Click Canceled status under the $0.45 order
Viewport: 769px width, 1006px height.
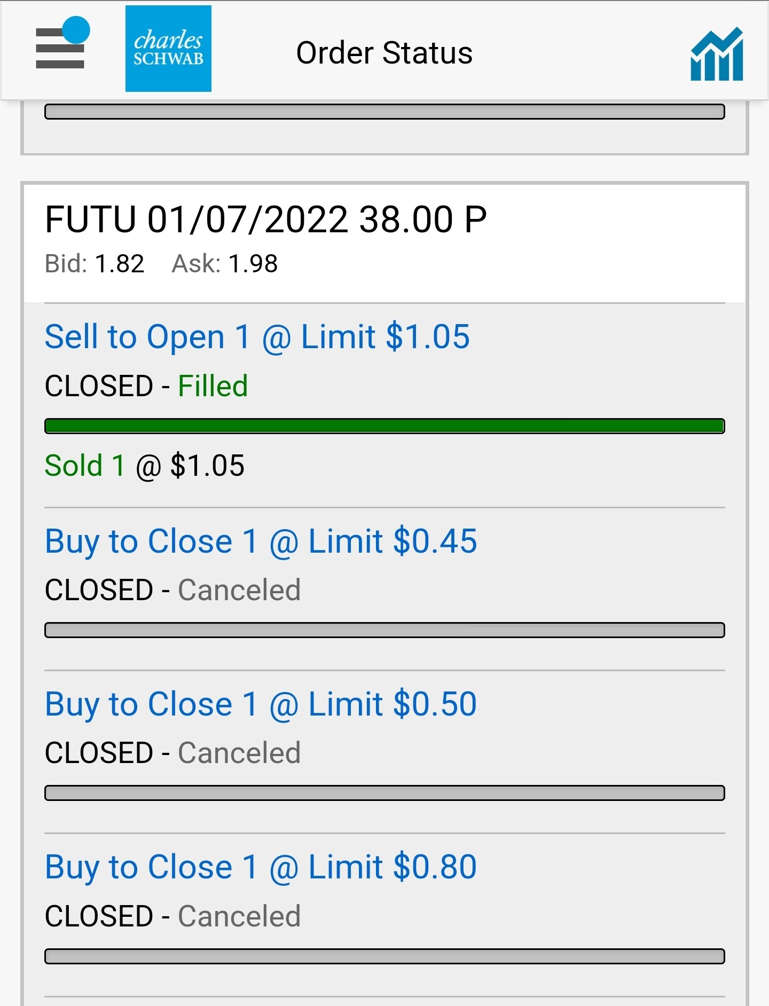tap(239, 591)
